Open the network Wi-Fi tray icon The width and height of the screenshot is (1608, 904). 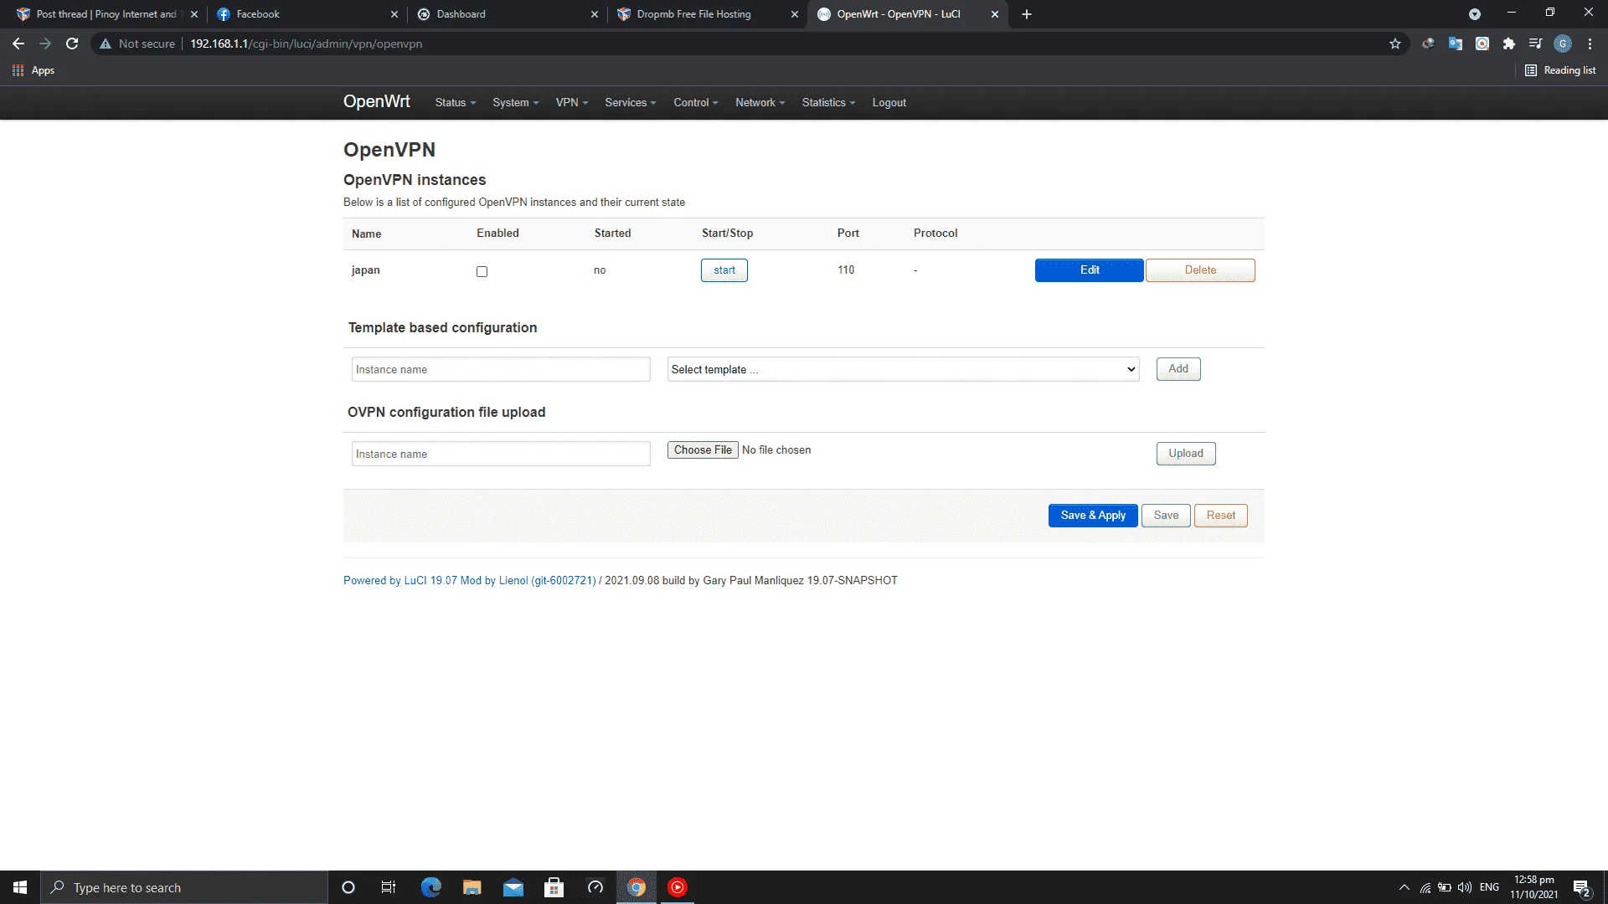[x=1425, y=887]
